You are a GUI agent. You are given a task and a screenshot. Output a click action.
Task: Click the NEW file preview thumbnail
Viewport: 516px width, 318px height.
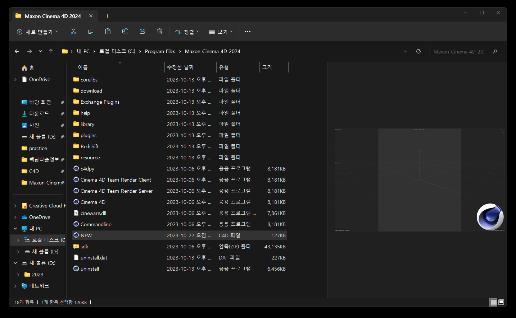[420, 180]
